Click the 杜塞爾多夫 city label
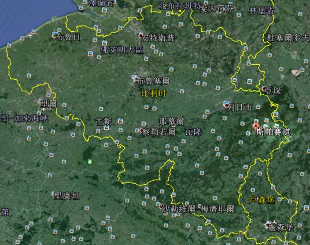The image size is (310, 245). (x=288, y=38)
